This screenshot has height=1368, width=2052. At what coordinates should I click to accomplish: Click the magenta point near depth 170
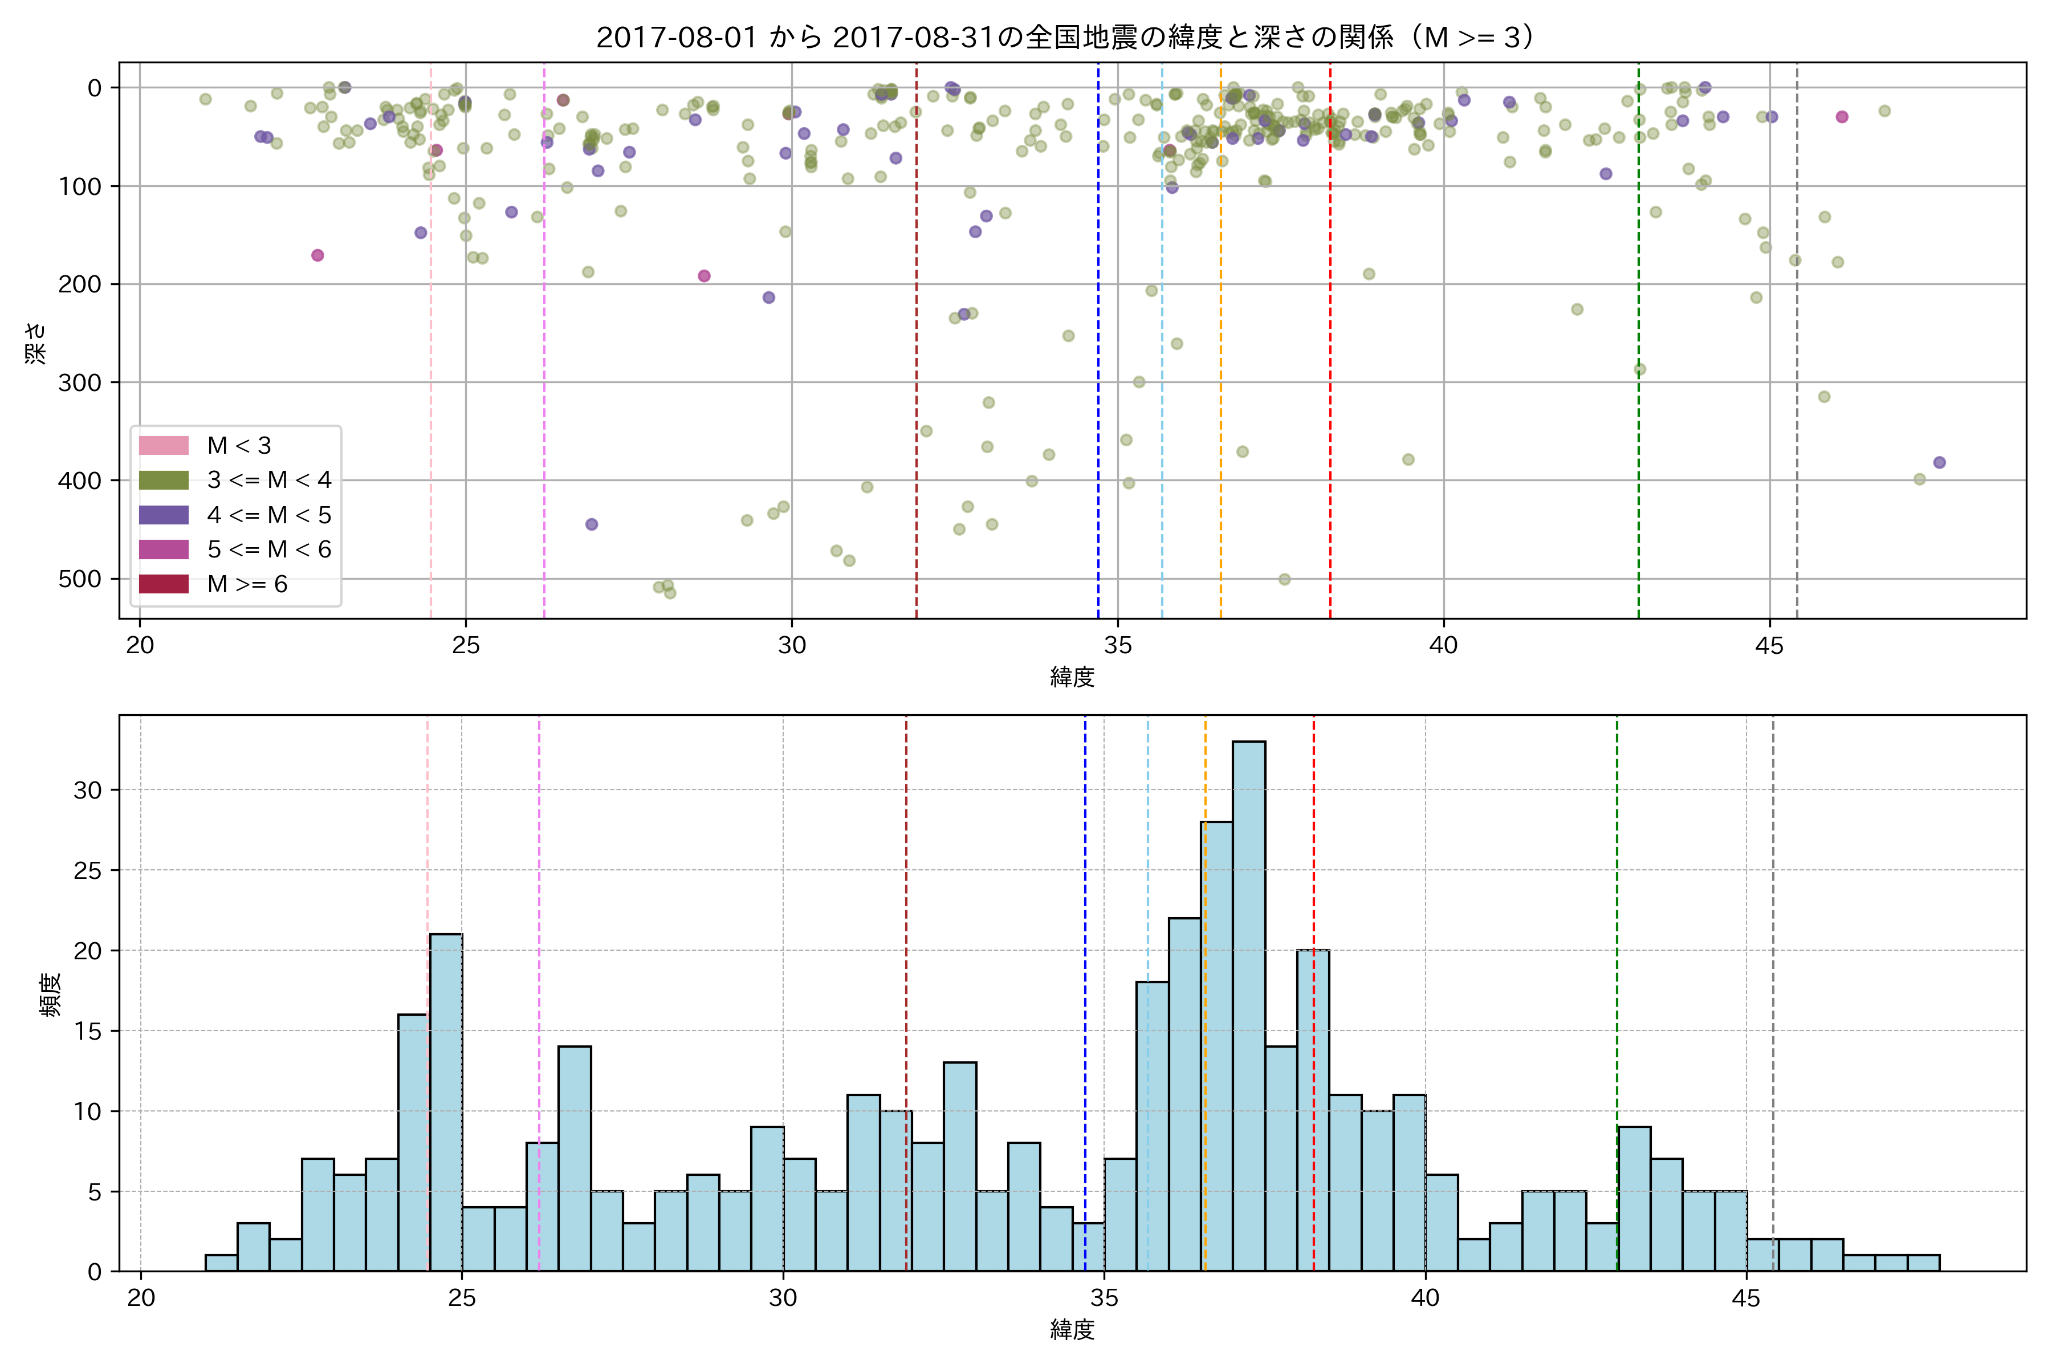click(317, 255)
